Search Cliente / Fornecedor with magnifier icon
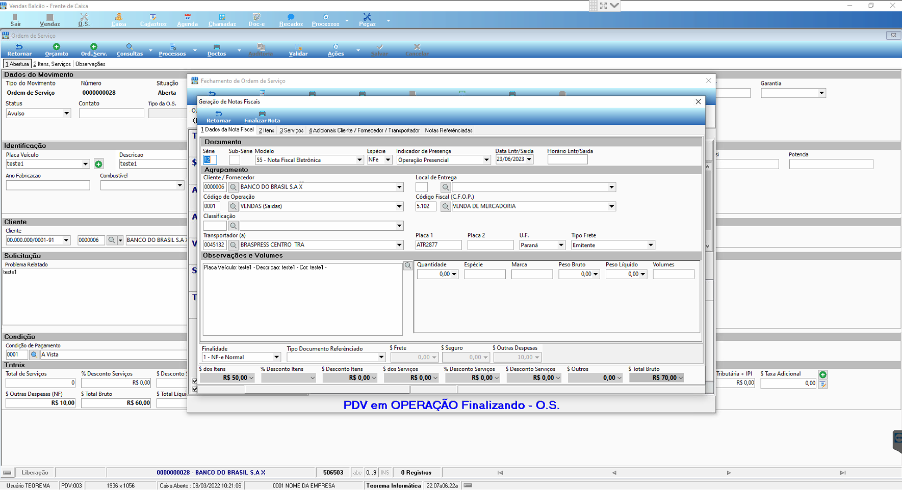Image resolution: width=902 pixels, height=490 pixels. click(233, 187)
